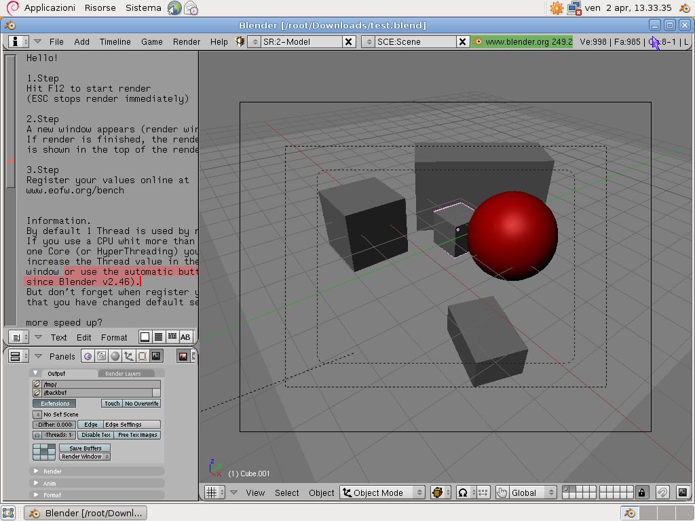Viewport: 695px width, 521px height.
Task: Open the SCE:Scene selector arrows
Action: (x=369, y=41)
